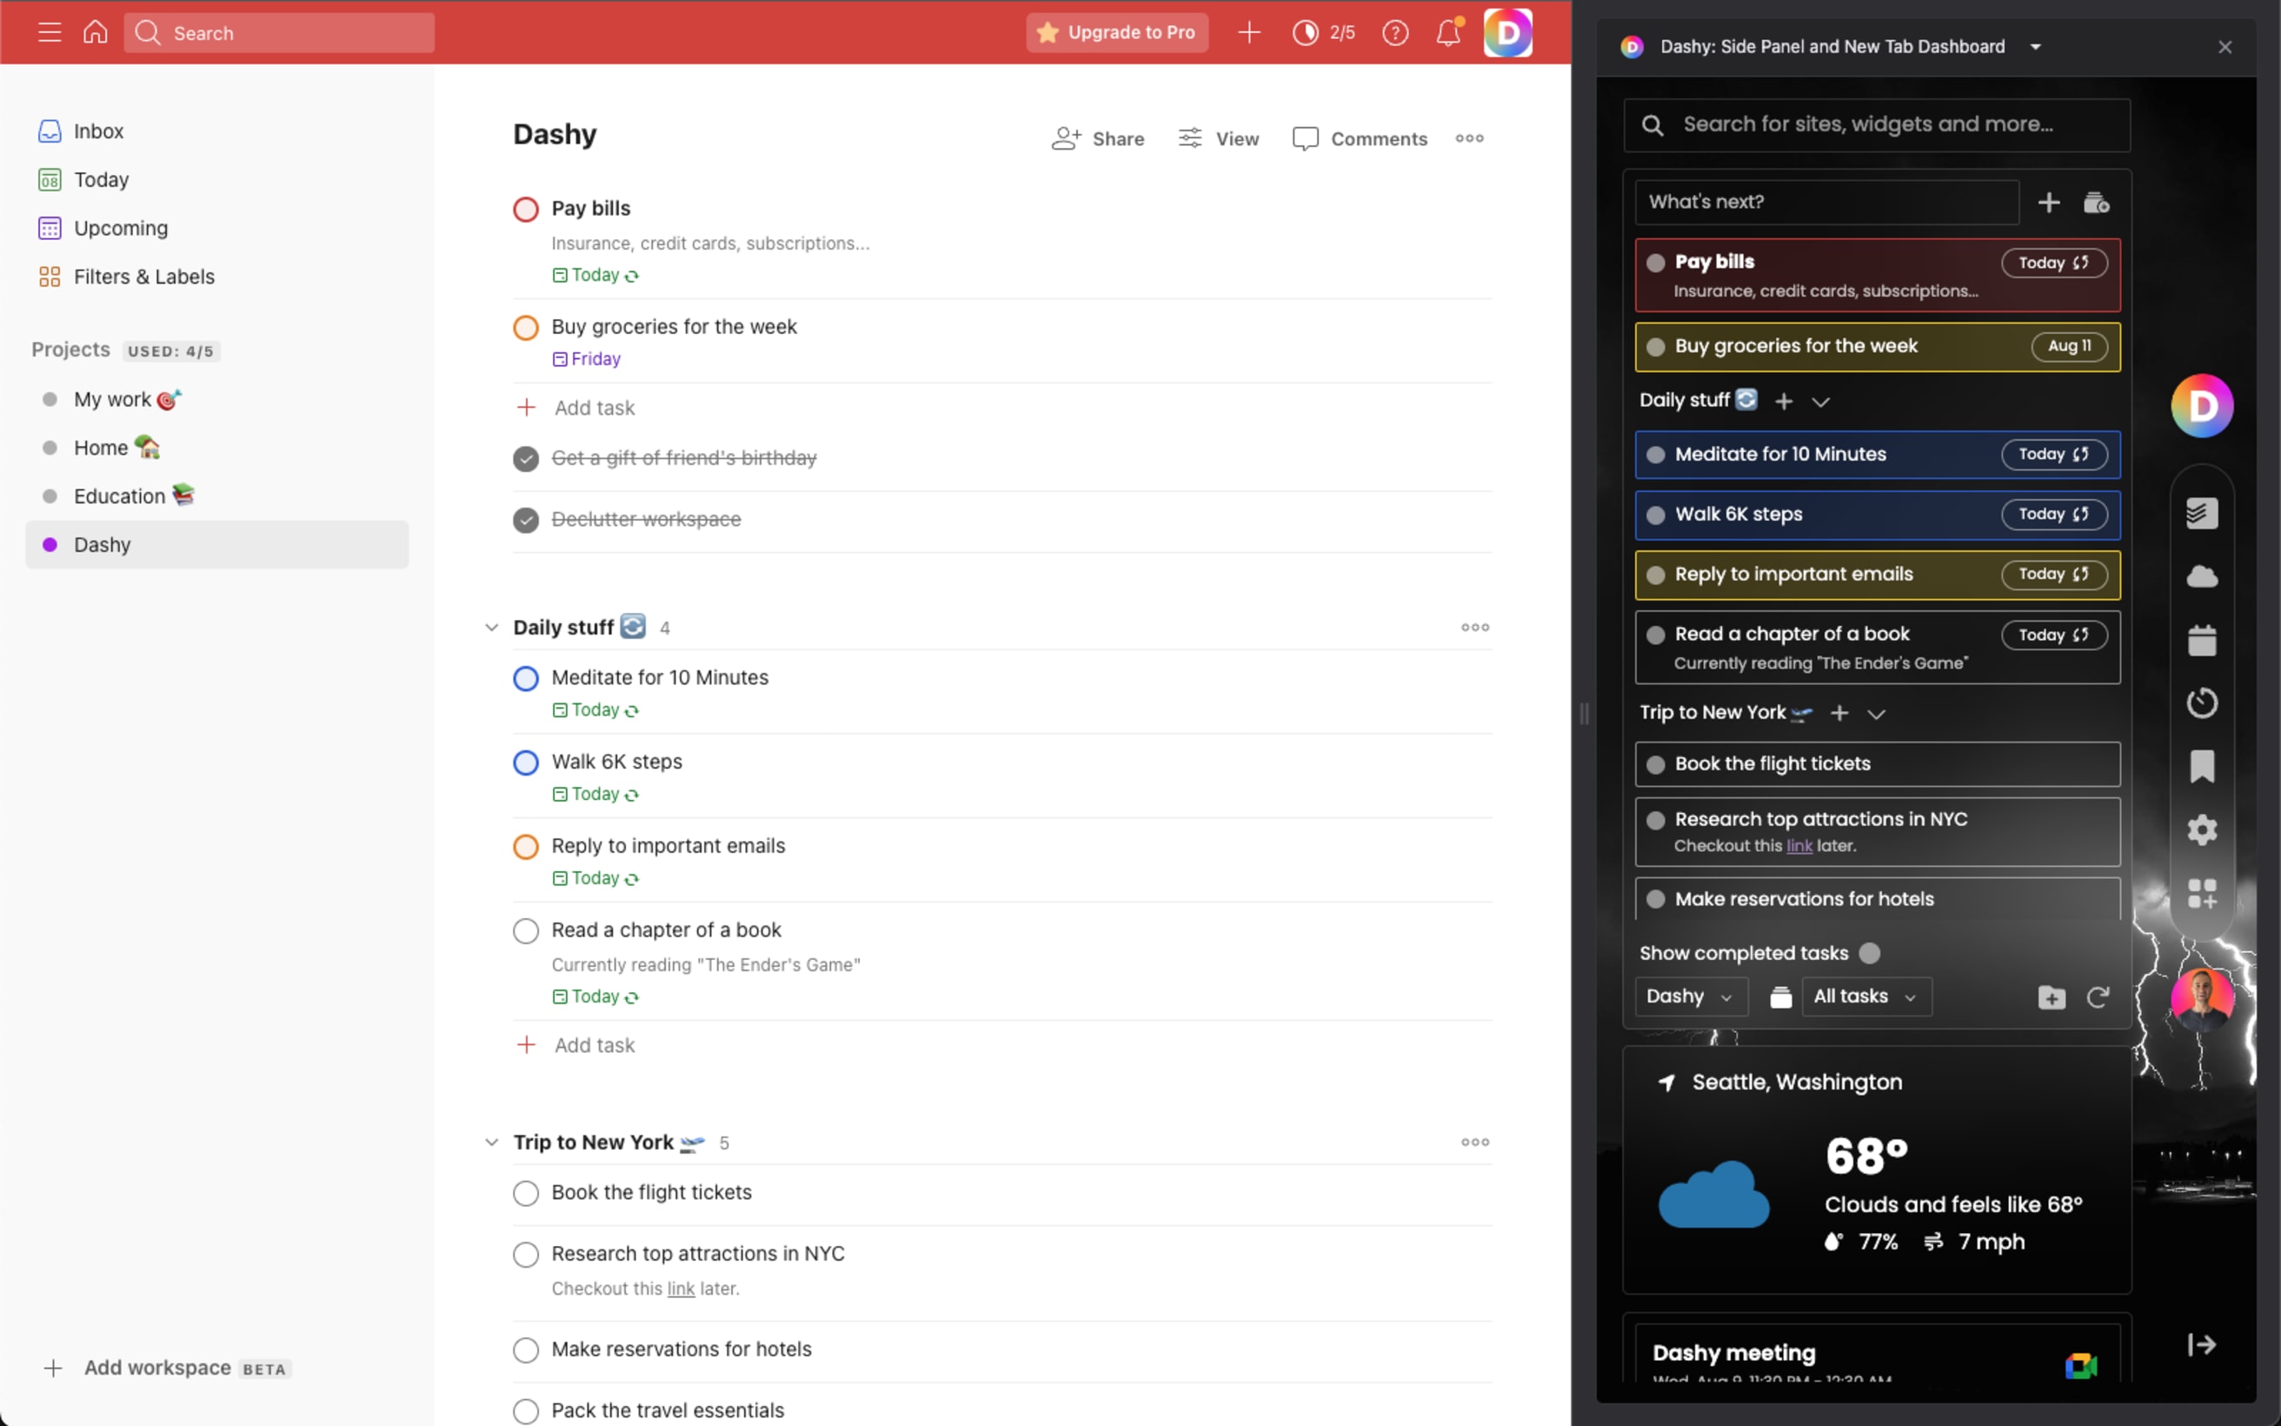
Task: Open the weather cloud icon in side dock
Action: click(x=2202, y=576)
